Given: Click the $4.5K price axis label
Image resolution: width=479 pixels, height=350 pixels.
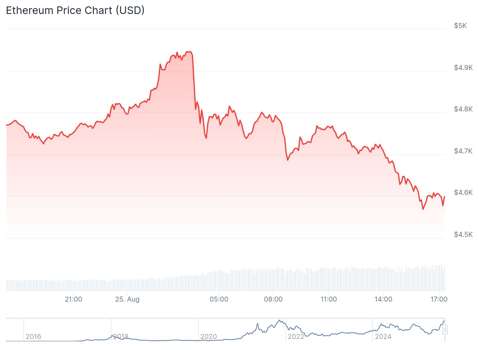Looking at the screenshot, I should [463, 235].
